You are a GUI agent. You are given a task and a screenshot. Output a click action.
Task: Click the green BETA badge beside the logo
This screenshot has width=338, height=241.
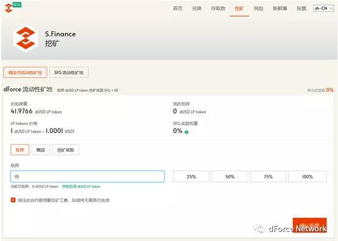click(17, 5)
